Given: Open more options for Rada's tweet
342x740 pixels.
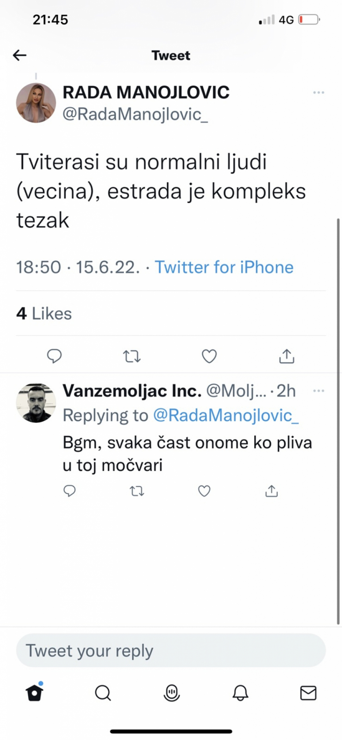Looking at the screenshot, I should 318,92.
